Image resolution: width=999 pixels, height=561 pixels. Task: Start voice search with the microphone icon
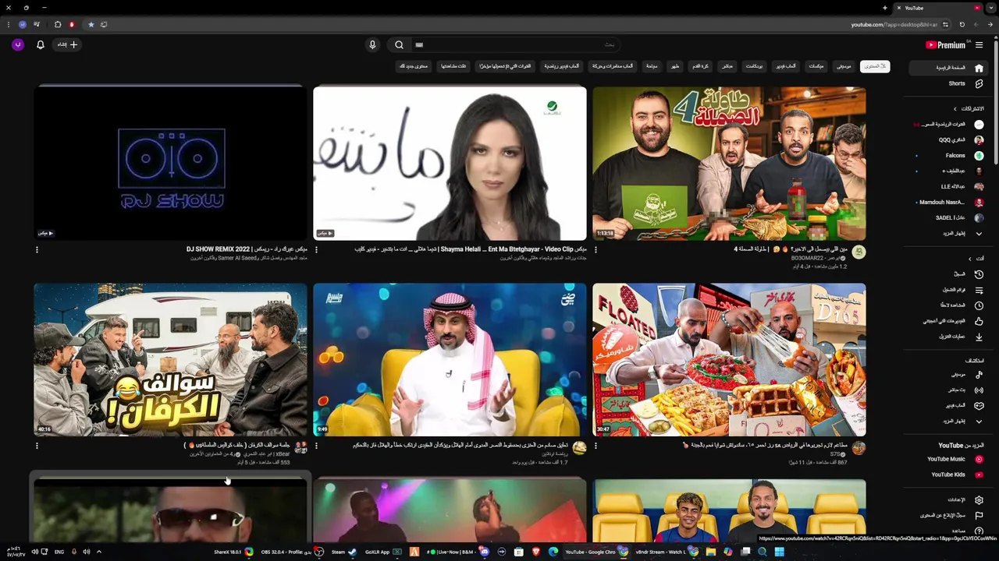[x=372, y=45]
